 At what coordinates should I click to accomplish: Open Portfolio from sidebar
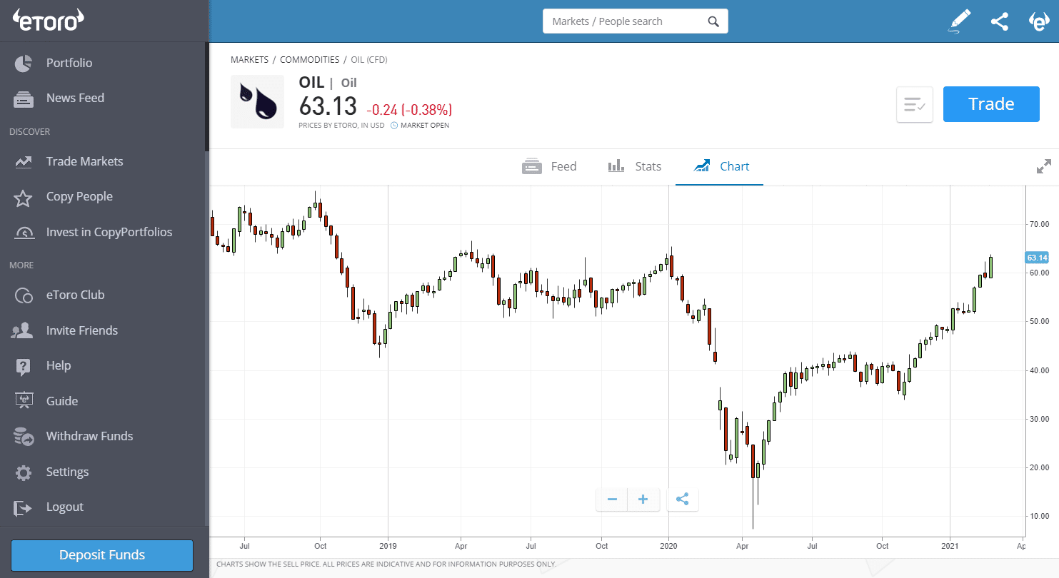point(69,63)
